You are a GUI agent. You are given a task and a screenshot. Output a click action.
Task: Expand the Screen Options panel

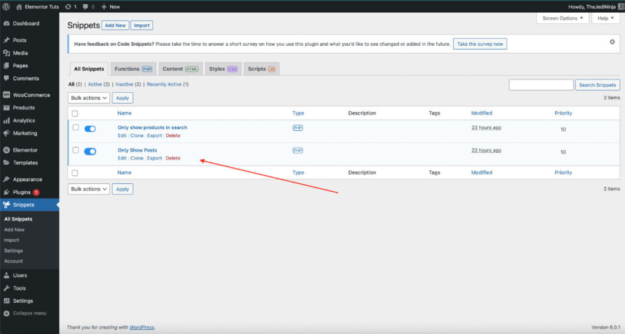[x=562, y=18]
